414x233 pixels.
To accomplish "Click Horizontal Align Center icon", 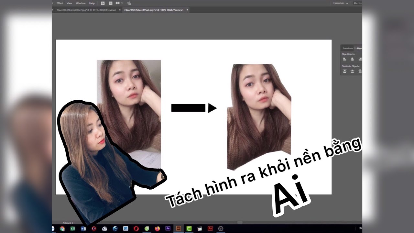I will click(x=352, y=59).
